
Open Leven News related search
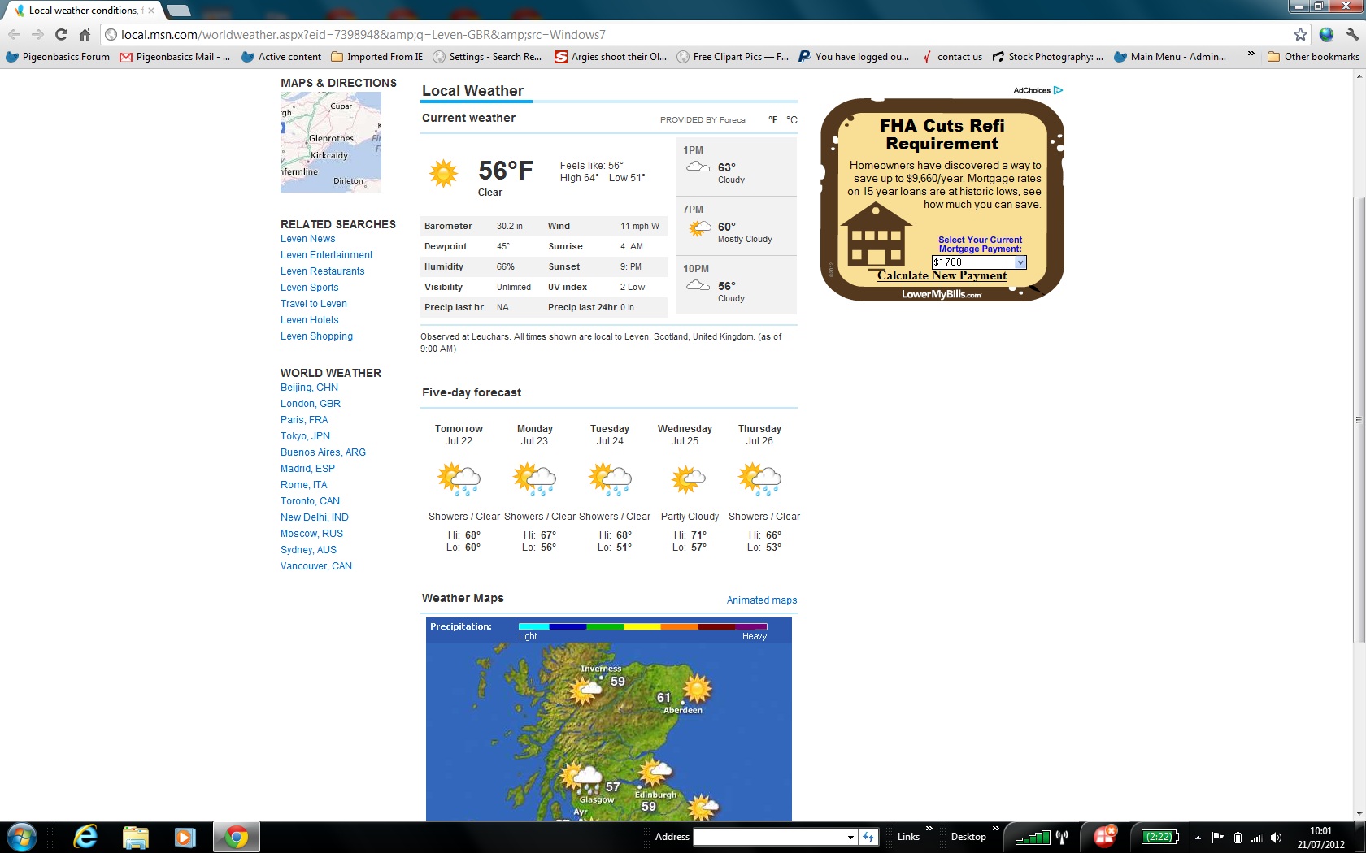pos(307,239)
